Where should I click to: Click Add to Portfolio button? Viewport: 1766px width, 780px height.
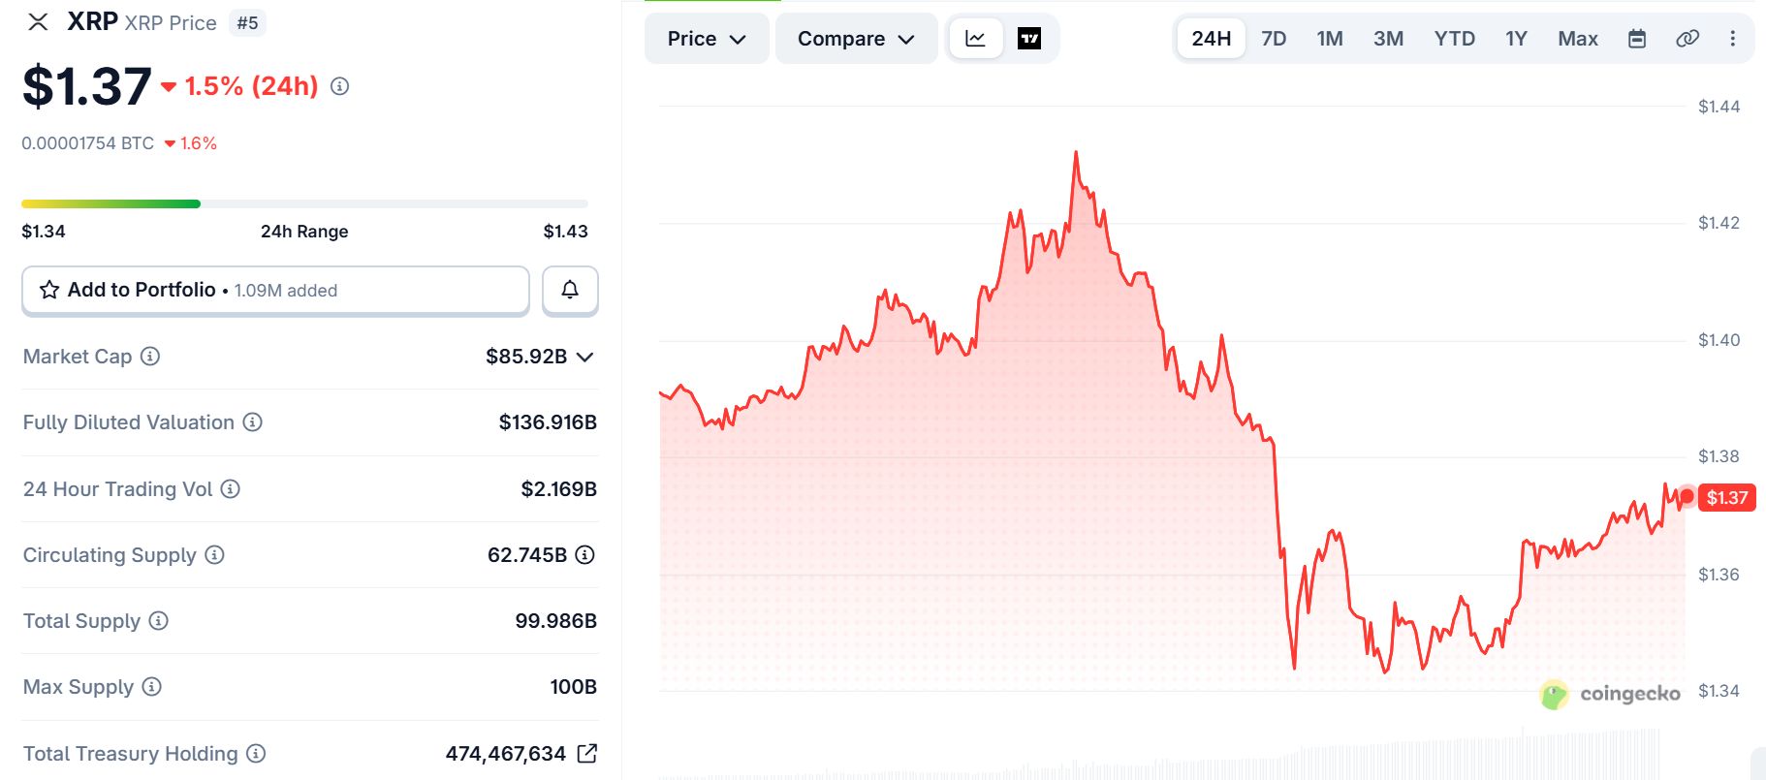[275, 290]
